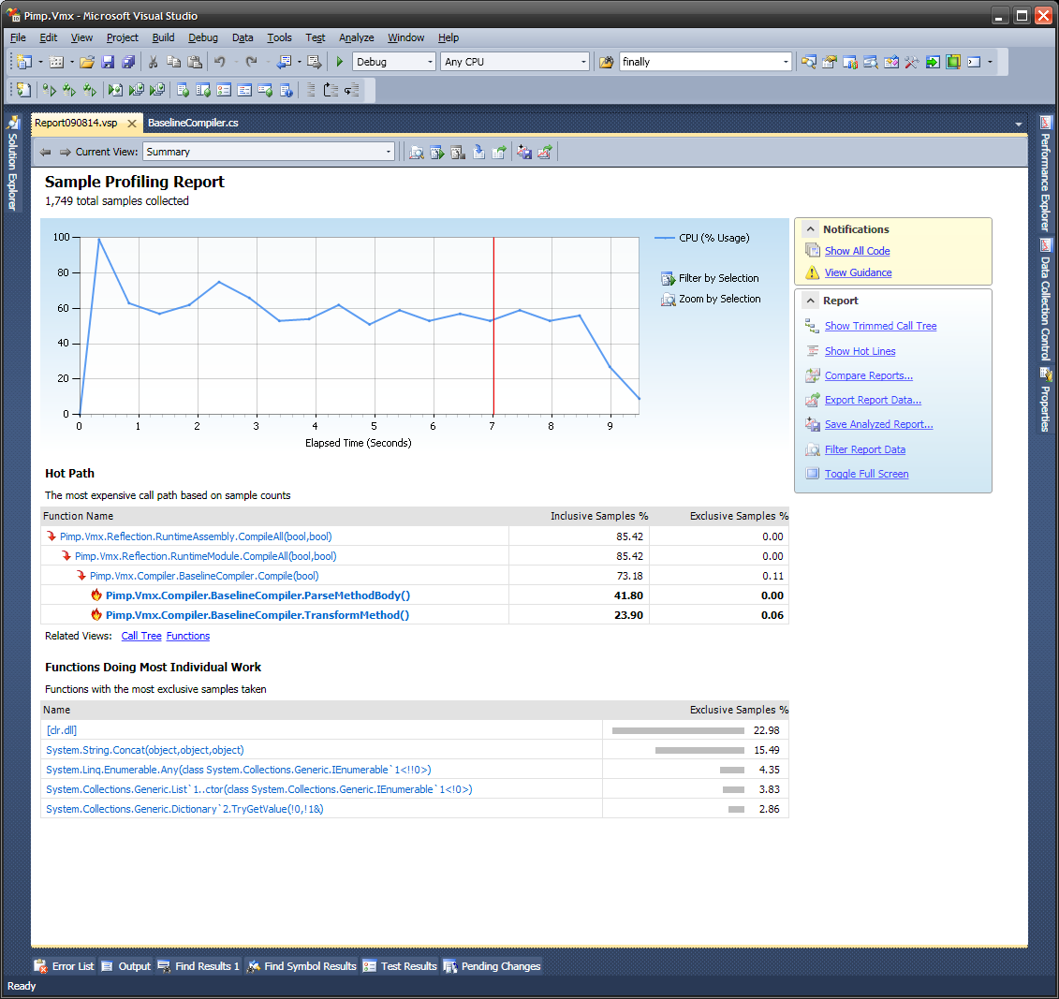The height and width of the screenshot is (999, 1059).
Task: Redo the last undone action
Action: [251, 62]
